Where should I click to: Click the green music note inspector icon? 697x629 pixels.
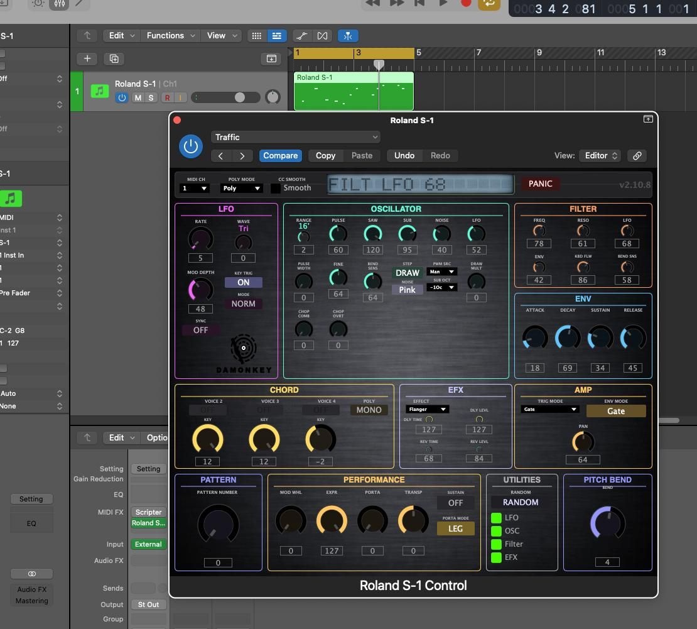coord(11,199)
